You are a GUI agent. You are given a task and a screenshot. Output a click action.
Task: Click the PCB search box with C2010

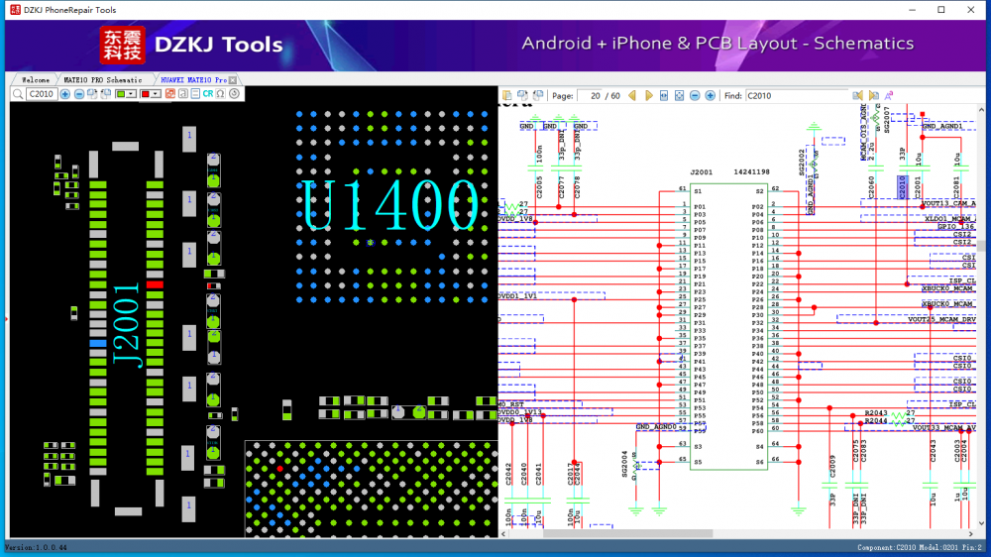(x=41, y=94)
